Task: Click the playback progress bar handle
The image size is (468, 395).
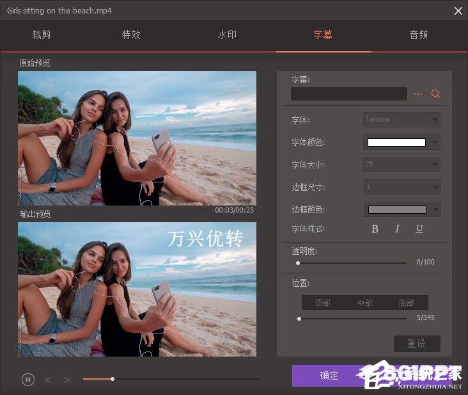Action: [x=113, y=379]
